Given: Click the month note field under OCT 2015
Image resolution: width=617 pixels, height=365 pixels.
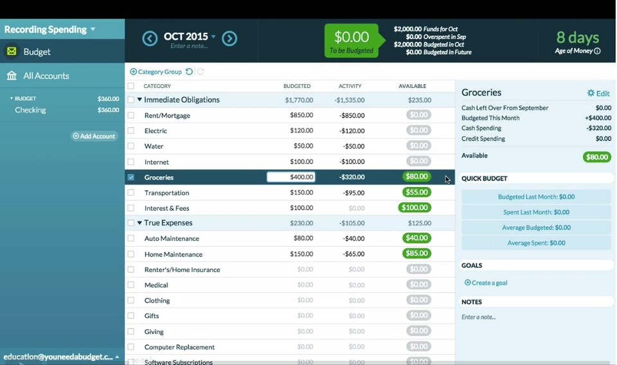Looking at the screenshot, I should 189,46.
